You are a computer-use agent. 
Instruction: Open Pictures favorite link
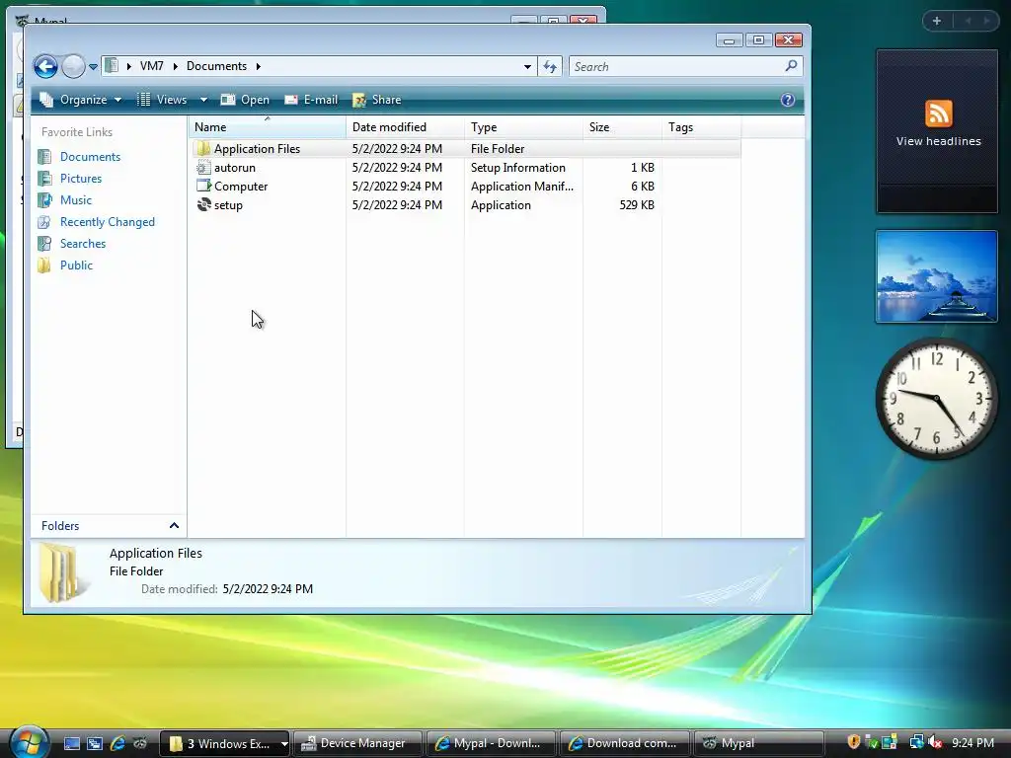(x=81, y=179)
